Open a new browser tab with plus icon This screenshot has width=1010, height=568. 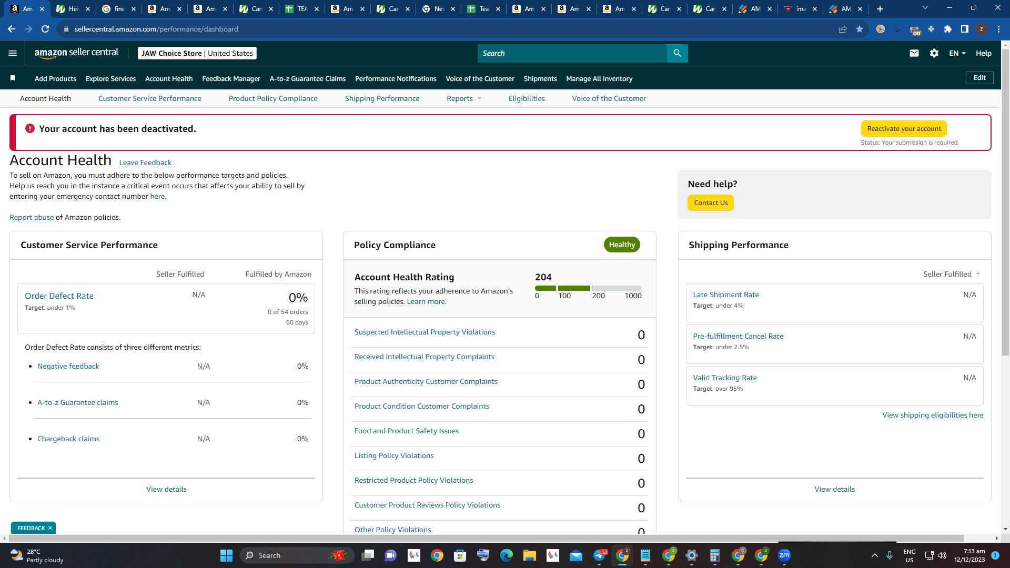[880, 9]
